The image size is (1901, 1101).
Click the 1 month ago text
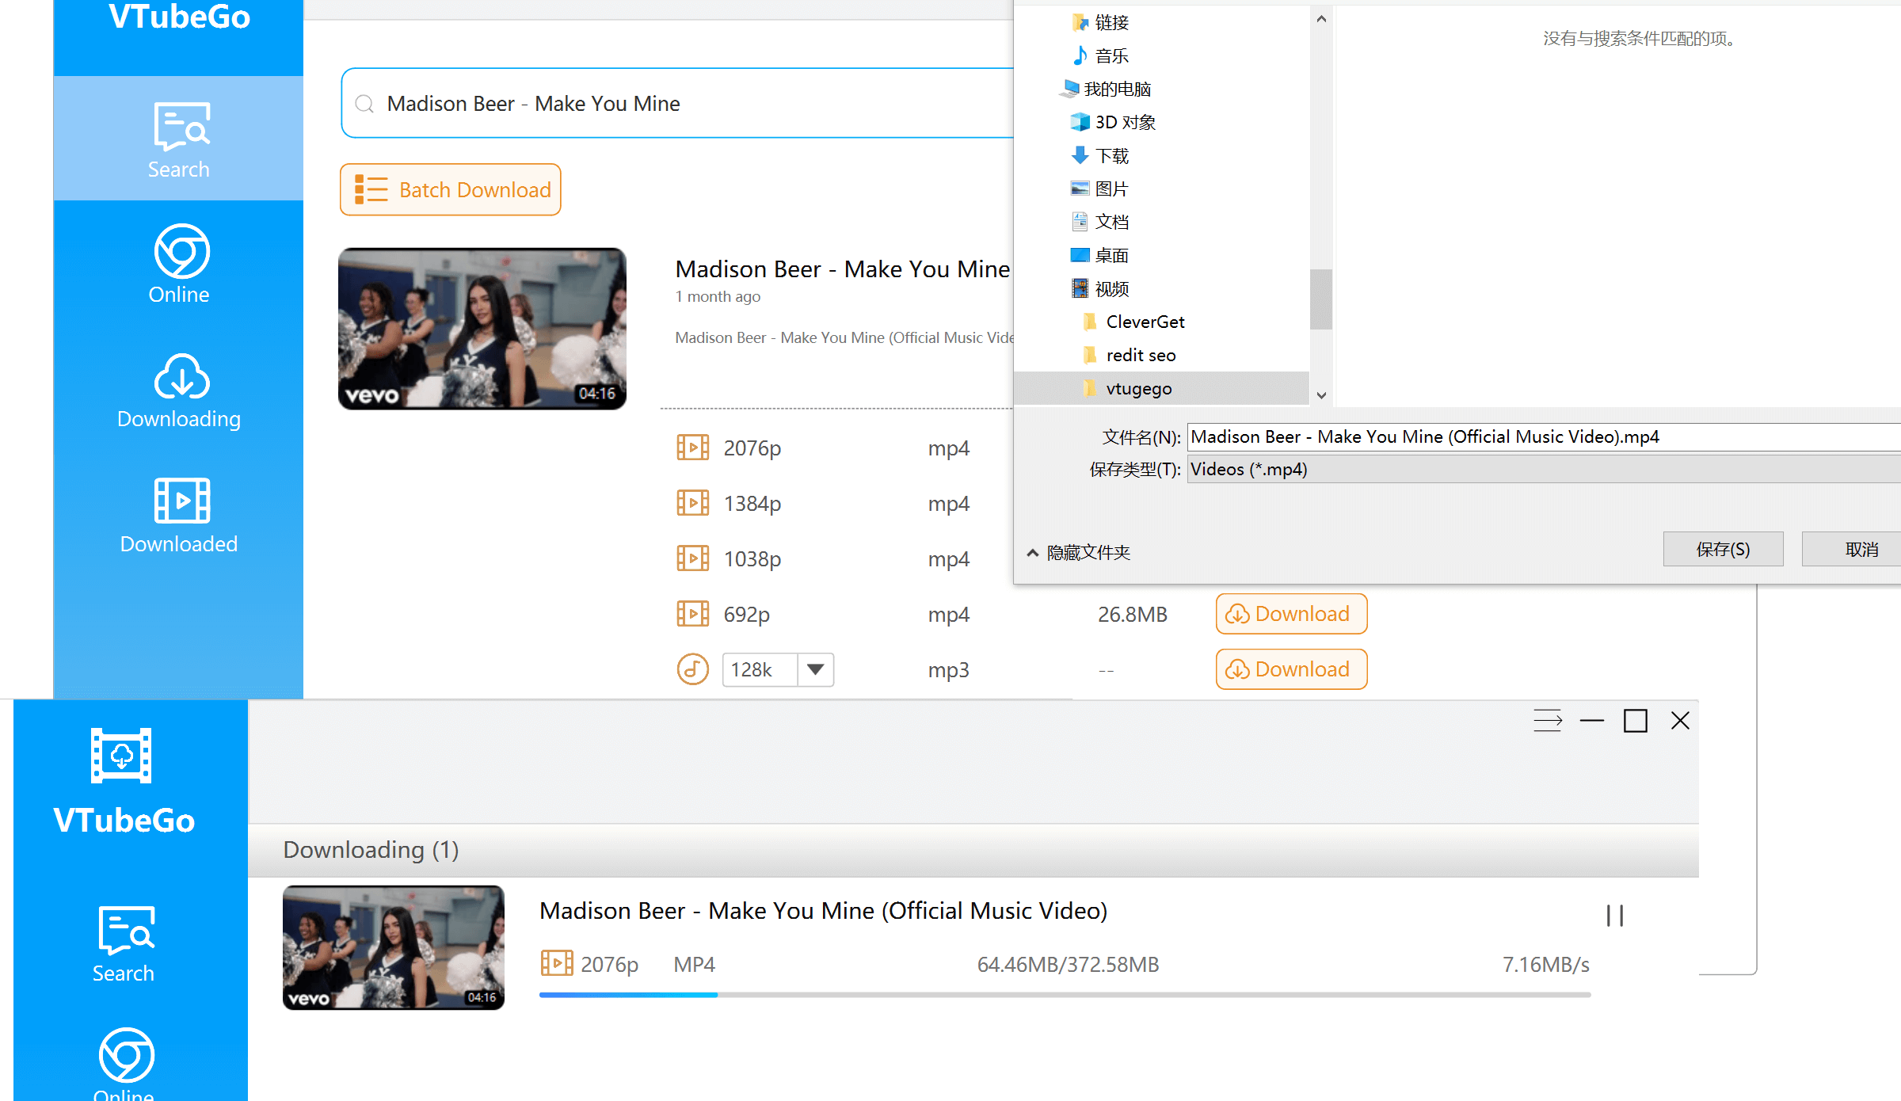(x=718, y=296)
